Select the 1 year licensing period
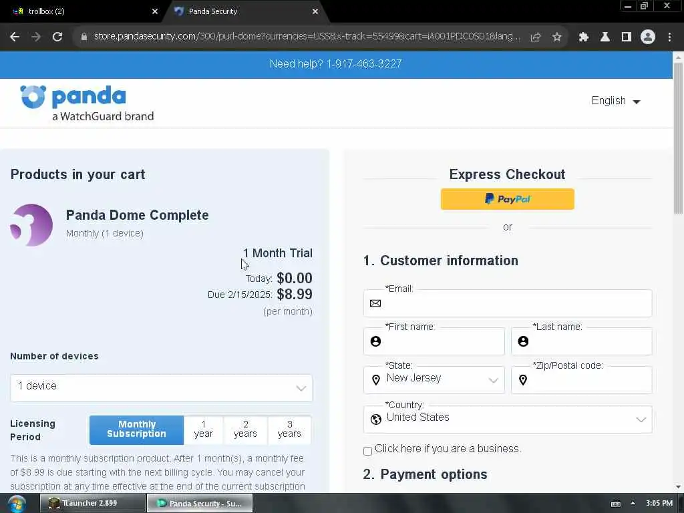The image size is (684, 513). click(203, 430)
